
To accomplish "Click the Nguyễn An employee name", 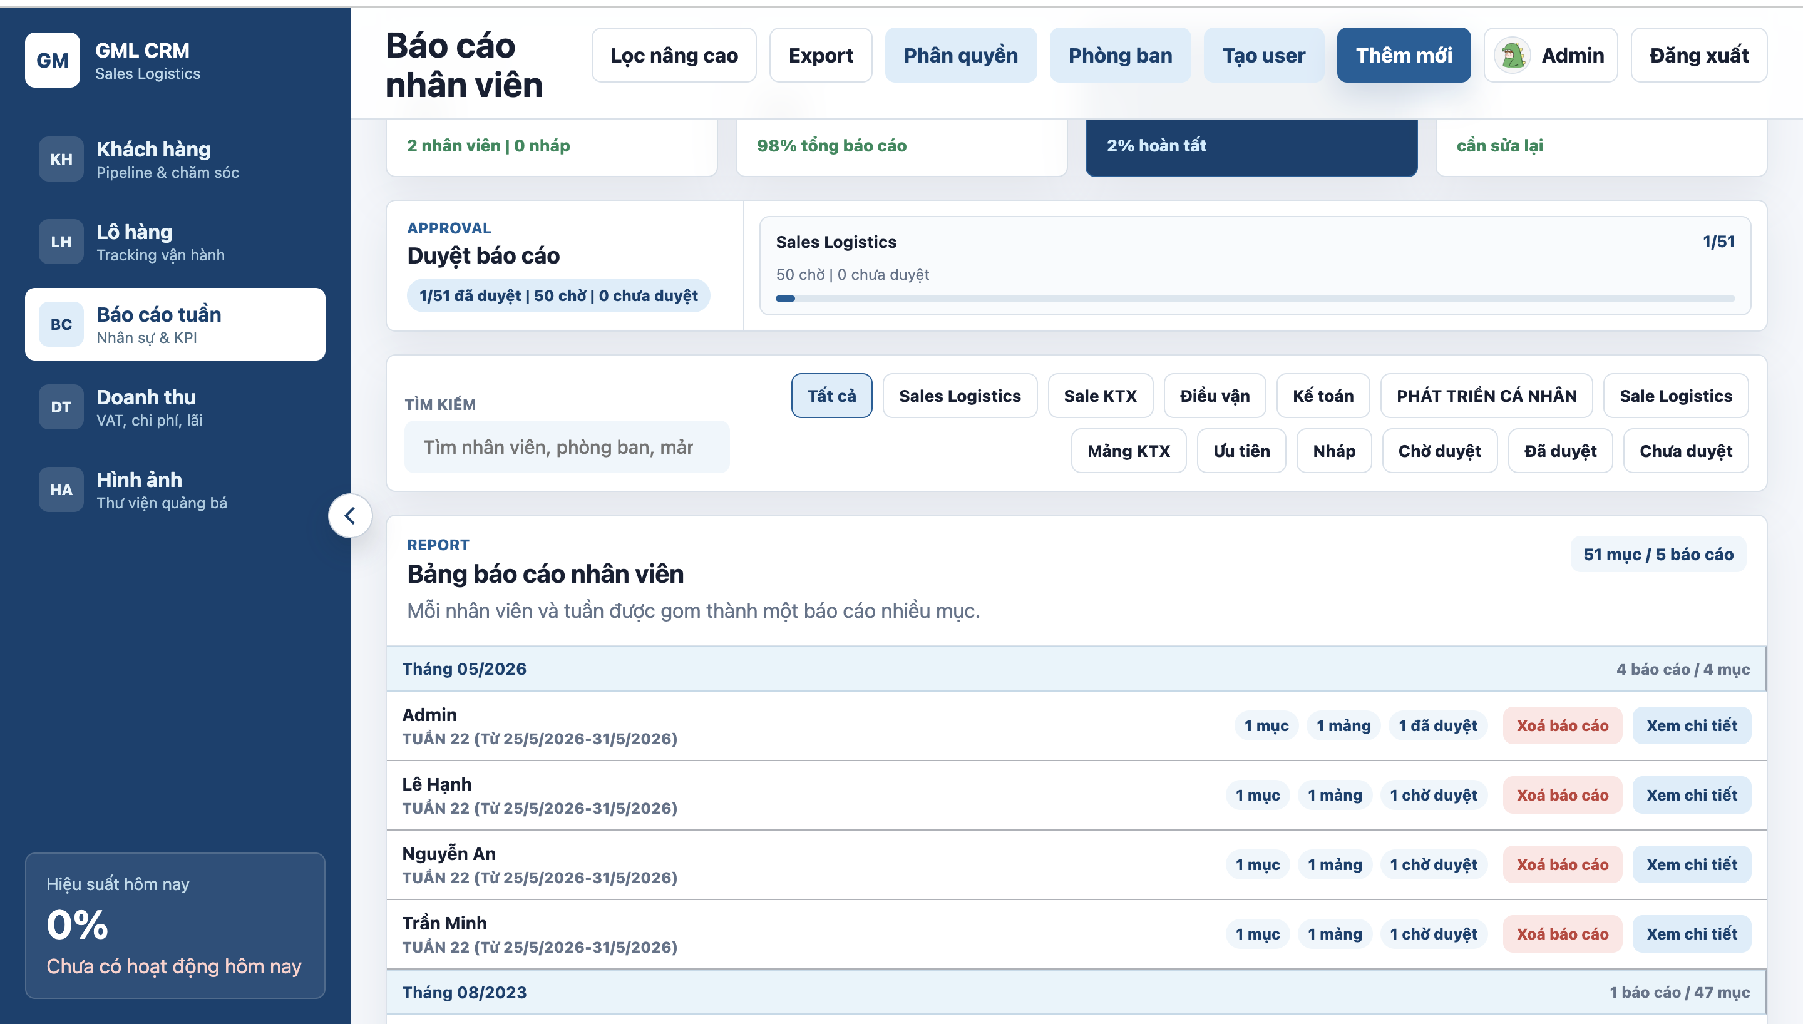I will click(449, 854).
